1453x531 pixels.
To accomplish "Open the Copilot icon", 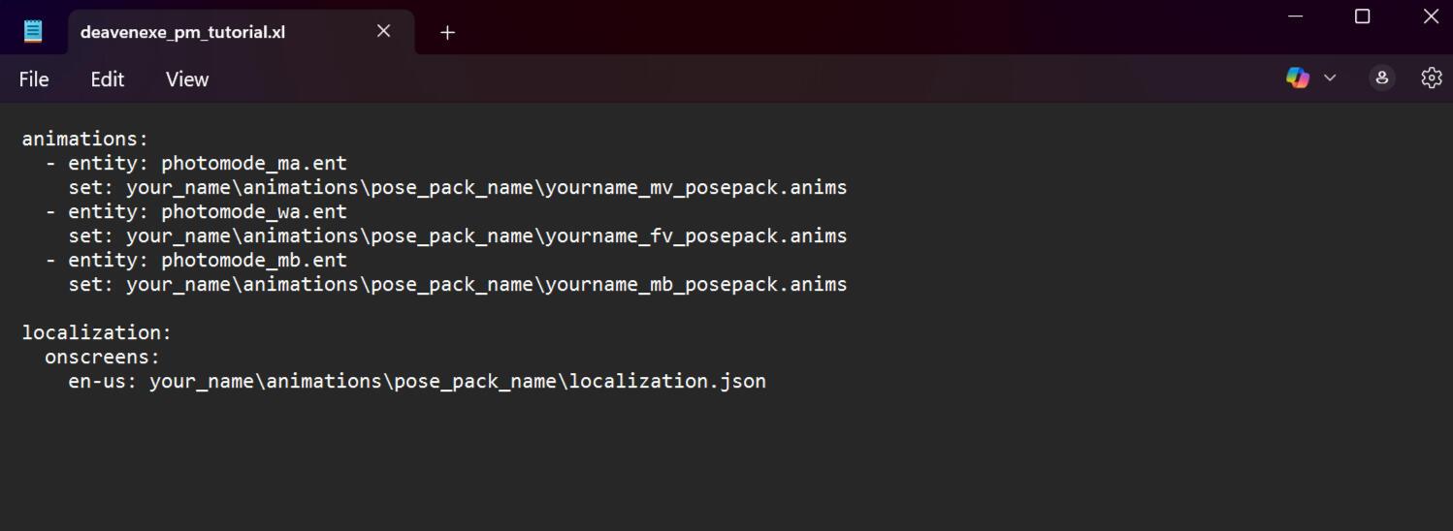I will tap(1297, 78).
